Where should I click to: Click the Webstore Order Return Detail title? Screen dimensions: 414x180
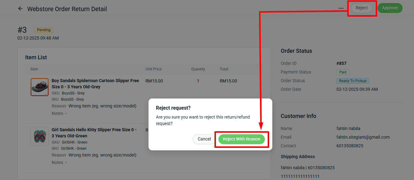[x=67, y=9]
